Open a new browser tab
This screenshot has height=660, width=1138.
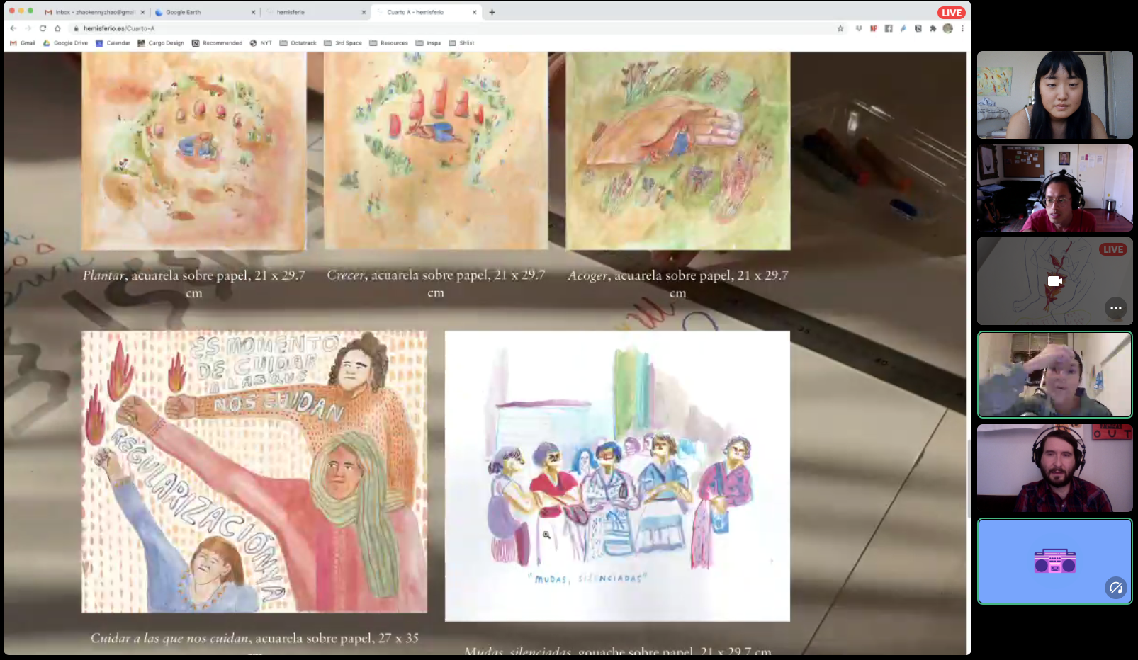point(492,12)
